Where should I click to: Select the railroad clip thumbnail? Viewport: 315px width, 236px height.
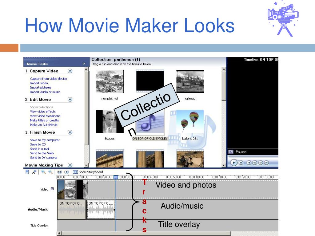tap(190, 81)
